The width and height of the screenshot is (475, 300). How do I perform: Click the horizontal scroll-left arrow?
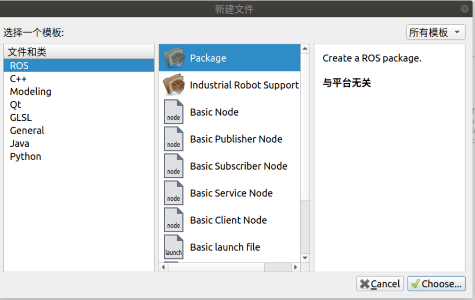tap(163, 267)
